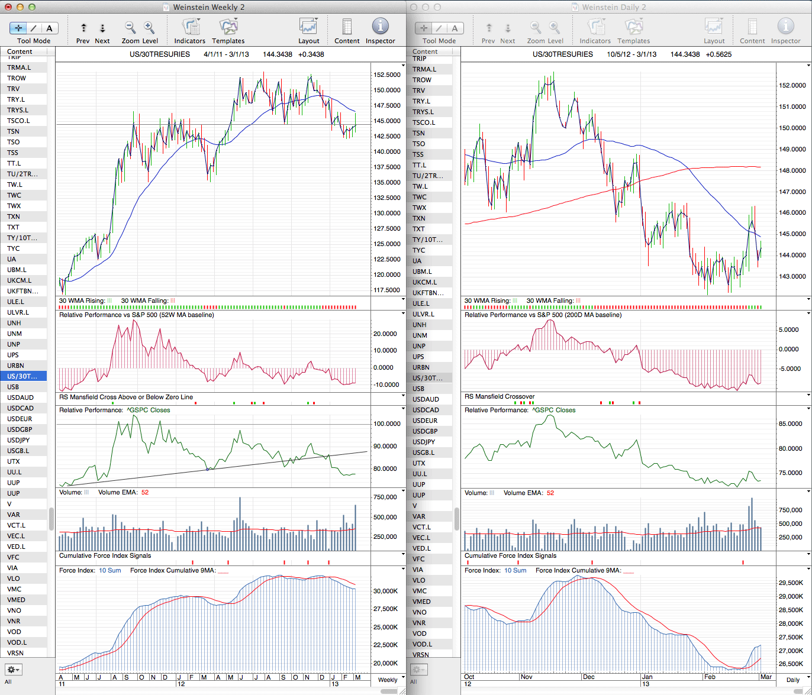
Task: Go to previous symbol with Prev arrow in Weekly window
Action: click(x=83, y=28)
